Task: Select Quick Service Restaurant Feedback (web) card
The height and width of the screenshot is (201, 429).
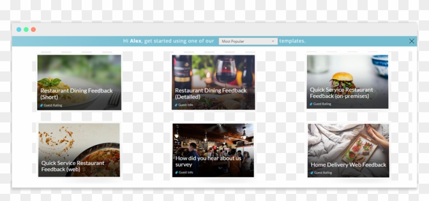Action: 79,150
